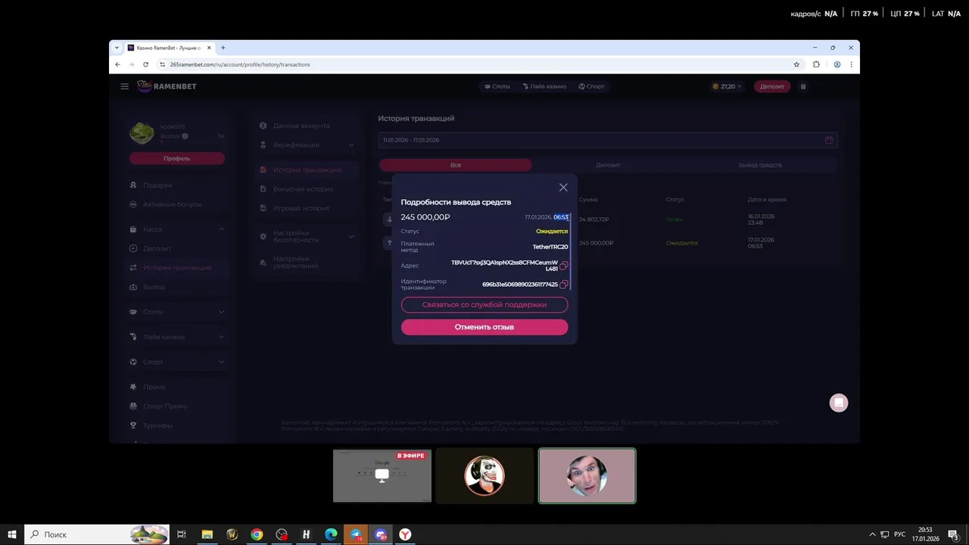Viewport: 969px width, 545px height.
Task: Click the address bar URL
Action: pos(240,64)
